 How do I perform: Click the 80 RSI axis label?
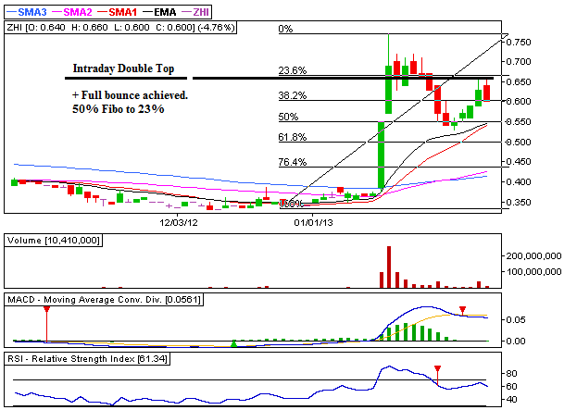[511, 374]
